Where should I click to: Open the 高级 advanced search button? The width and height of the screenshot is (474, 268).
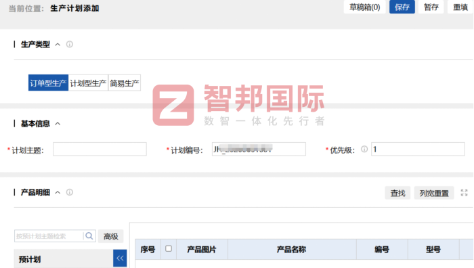[x=110, y=236]
